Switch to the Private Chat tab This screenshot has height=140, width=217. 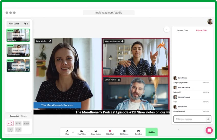pos(201,30)
